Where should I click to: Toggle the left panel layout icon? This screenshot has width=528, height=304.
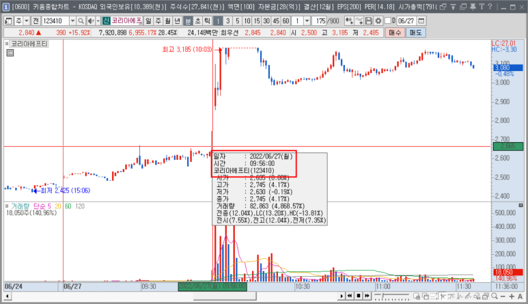click(x=8, y=21)
